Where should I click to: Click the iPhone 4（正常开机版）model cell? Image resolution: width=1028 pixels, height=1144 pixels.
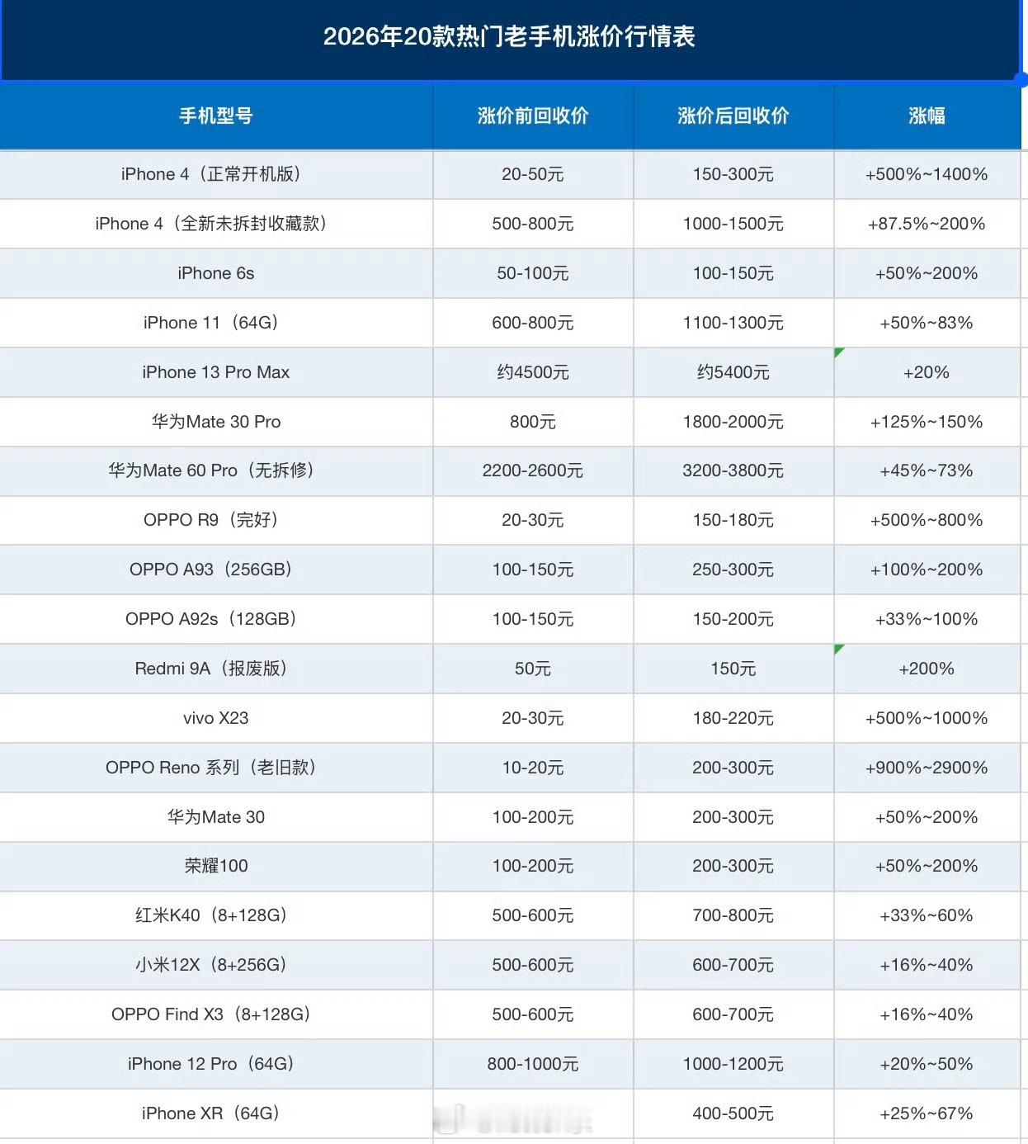(216, 174)
